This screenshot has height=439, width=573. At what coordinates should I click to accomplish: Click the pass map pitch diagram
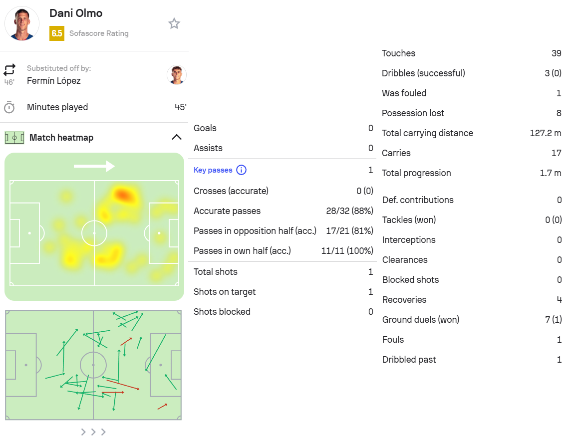(x=93, y=365)
